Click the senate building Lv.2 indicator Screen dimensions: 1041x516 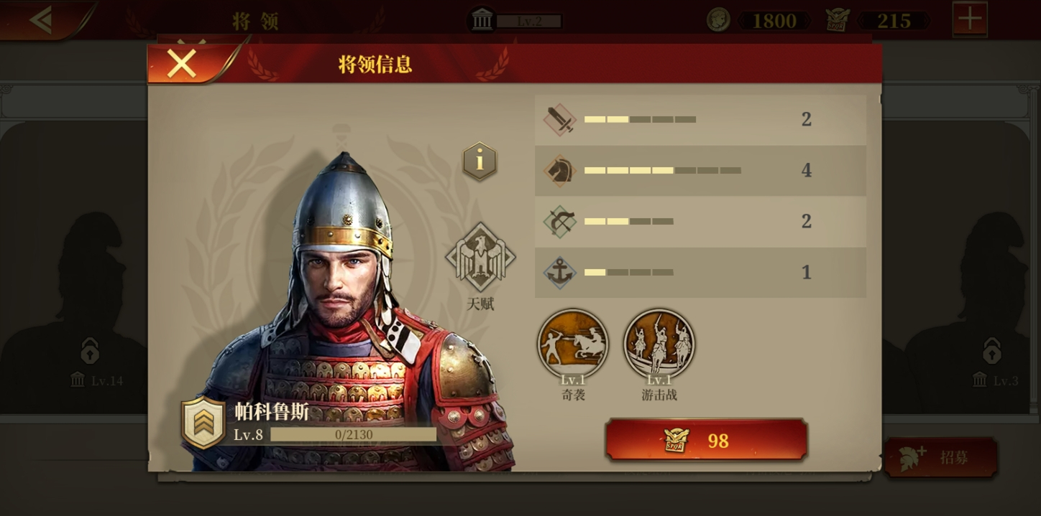point(515,20)
